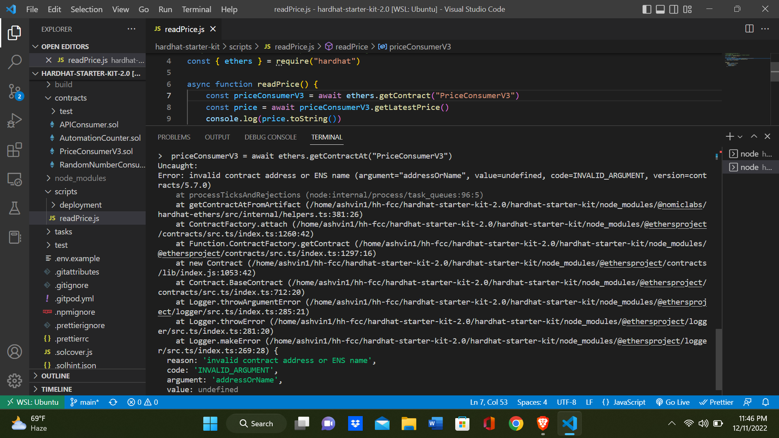
Task: Expand the build folder
Action: coord(88,84)
